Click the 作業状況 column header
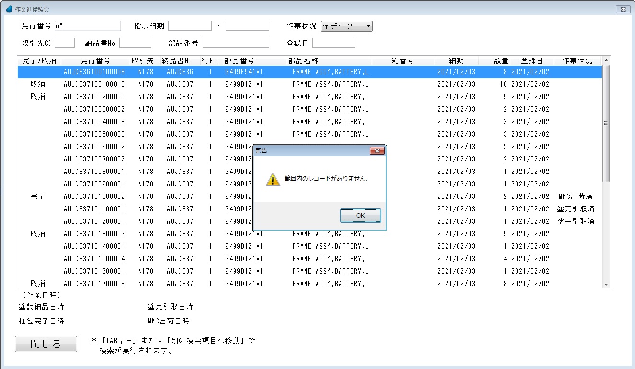The height and width of the screenshot is (369, 635). (576, 61)
